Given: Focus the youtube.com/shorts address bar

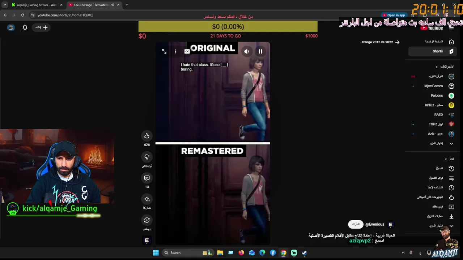Looking at the screenshot, I should coord(65,15).
